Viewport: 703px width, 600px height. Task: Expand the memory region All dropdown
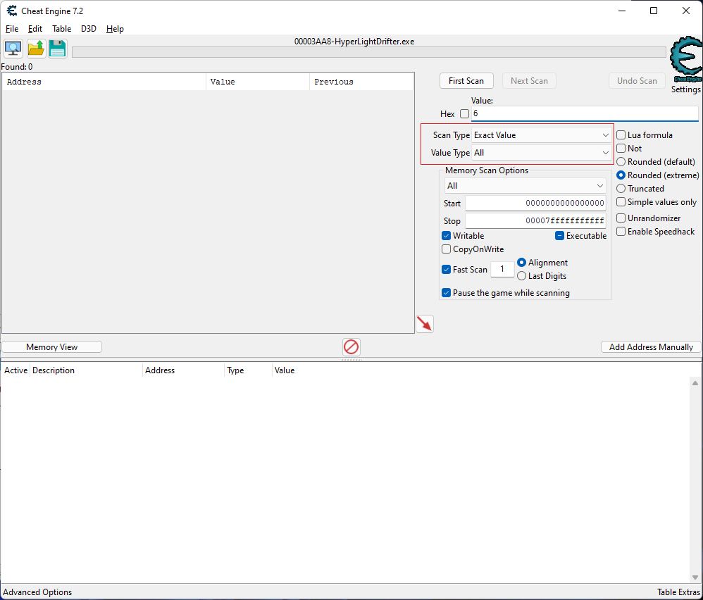coord(525,186)
